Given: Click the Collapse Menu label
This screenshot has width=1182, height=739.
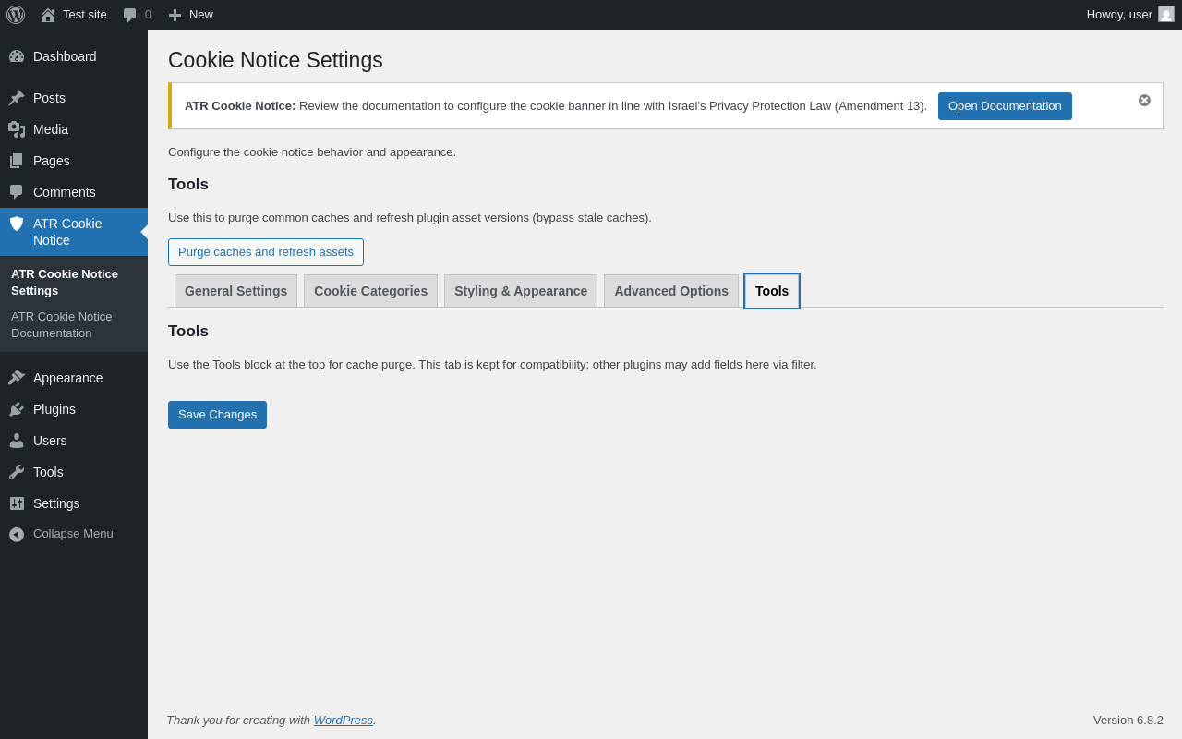Looking at the screenshot, I should pyautogui.click(x=73, y=534).
